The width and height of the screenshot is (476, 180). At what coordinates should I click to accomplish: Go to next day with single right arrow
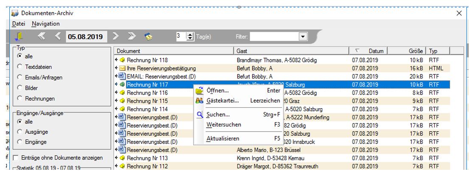[115, 37]
